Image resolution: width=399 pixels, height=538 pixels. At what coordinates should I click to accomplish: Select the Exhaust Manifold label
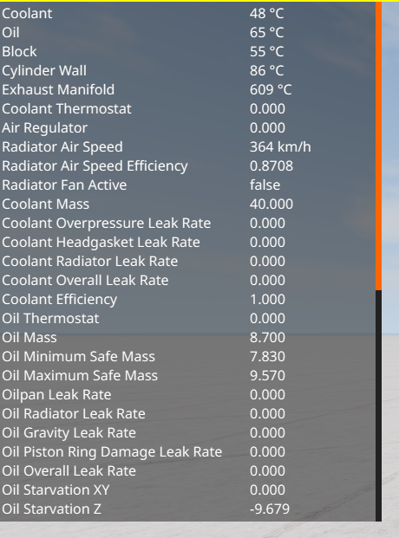pos(58,90)
